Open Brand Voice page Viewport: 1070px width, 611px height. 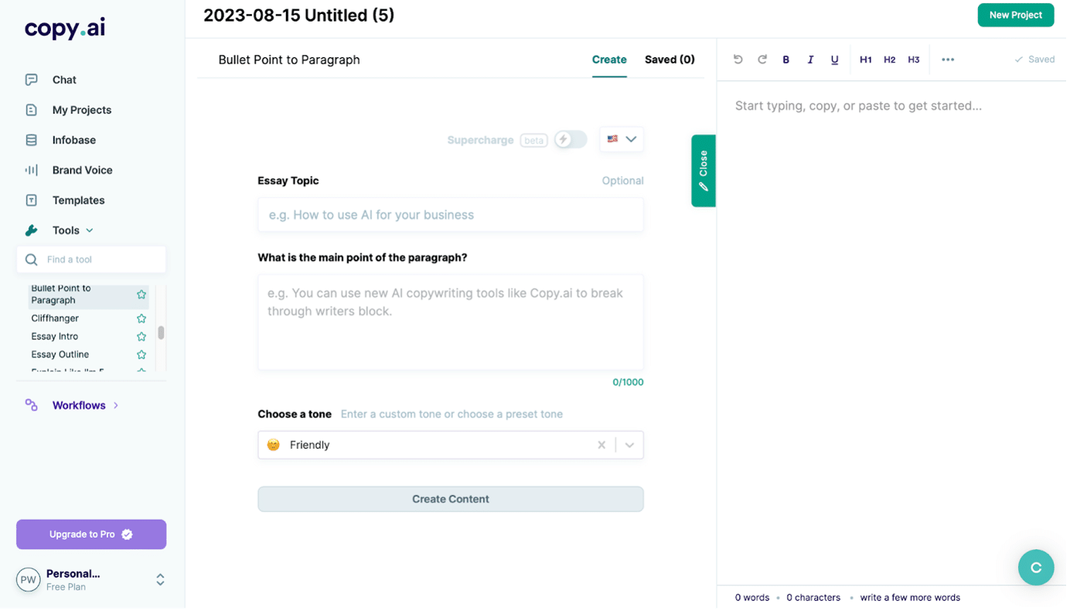tap(82, 170)
